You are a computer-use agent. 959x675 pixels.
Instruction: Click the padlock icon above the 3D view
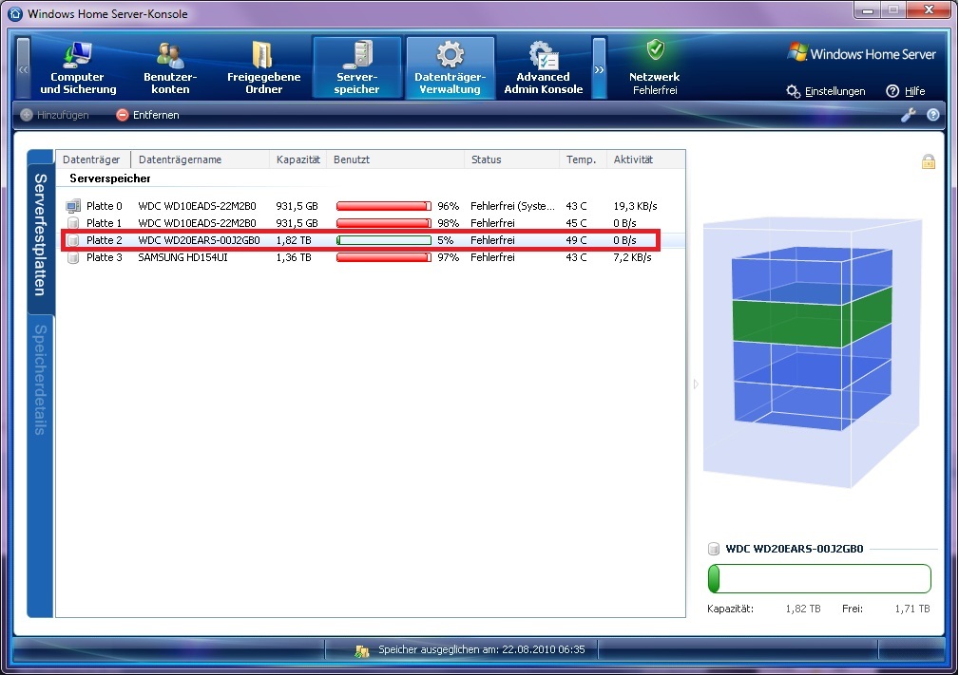929,161
